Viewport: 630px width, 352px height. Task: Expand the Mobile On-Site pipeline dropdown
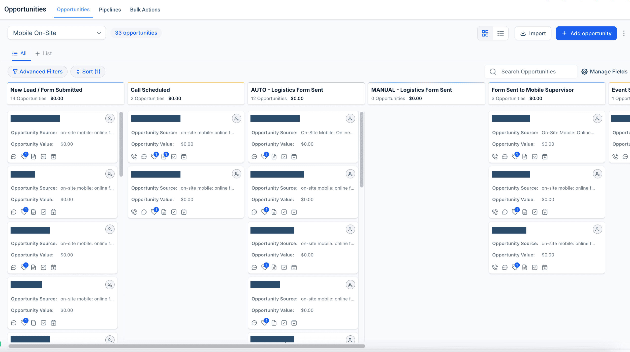57,33
